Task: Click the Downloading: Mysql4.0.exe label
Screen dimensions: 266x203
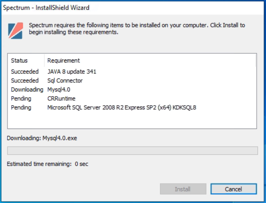Action: (42, 138)
